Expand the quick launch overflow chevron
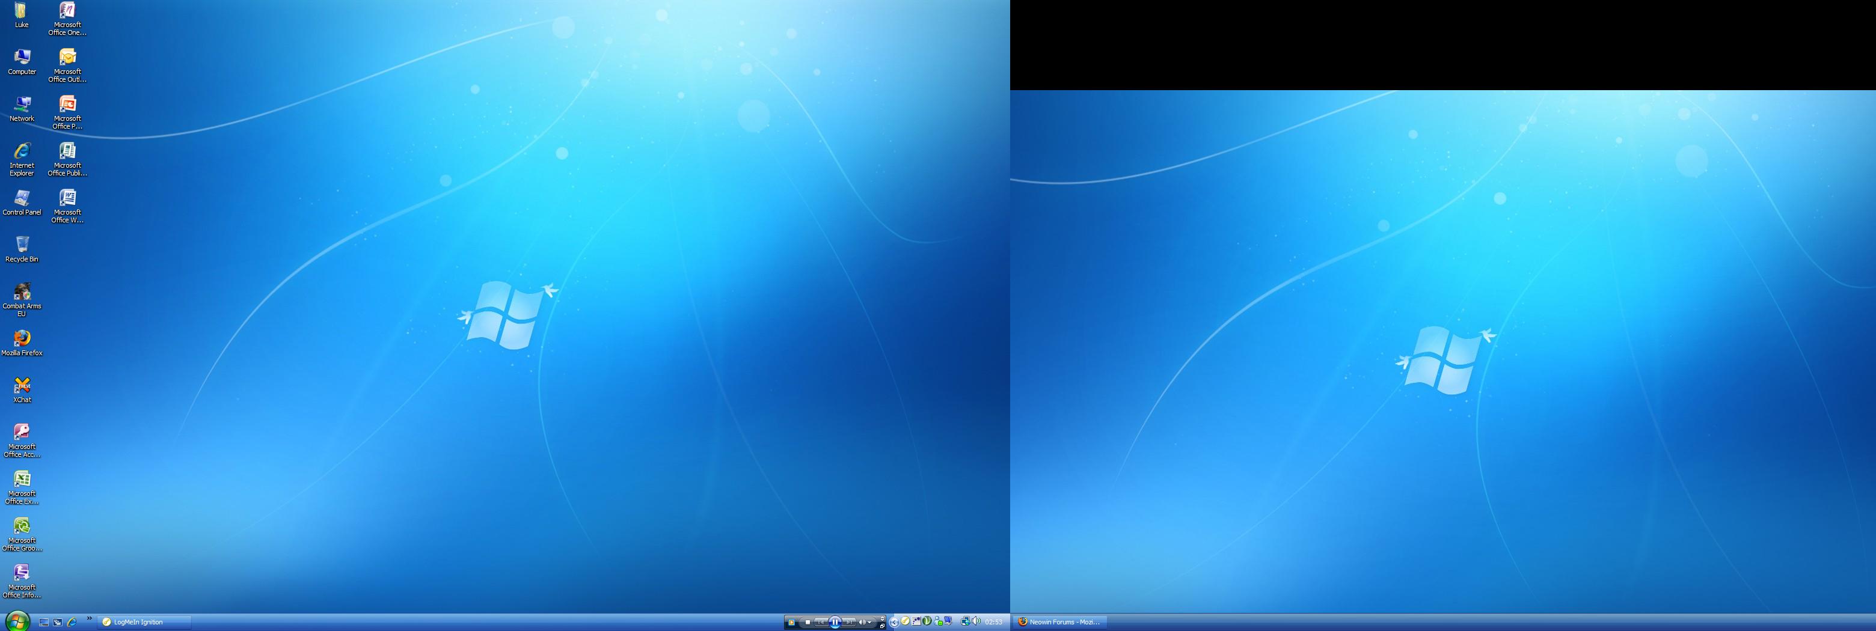 [x=90, y=618]
